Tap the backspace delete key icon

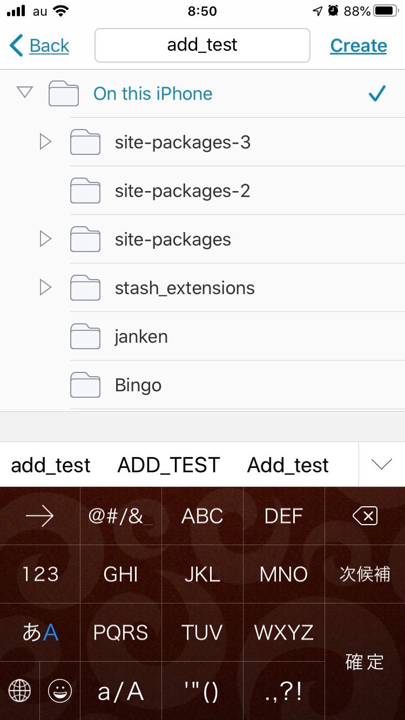click(364, 517)
